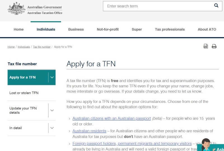
Task: Open the Individuals navigation tab
Action: pyautogui.click(x=46, y=29)
